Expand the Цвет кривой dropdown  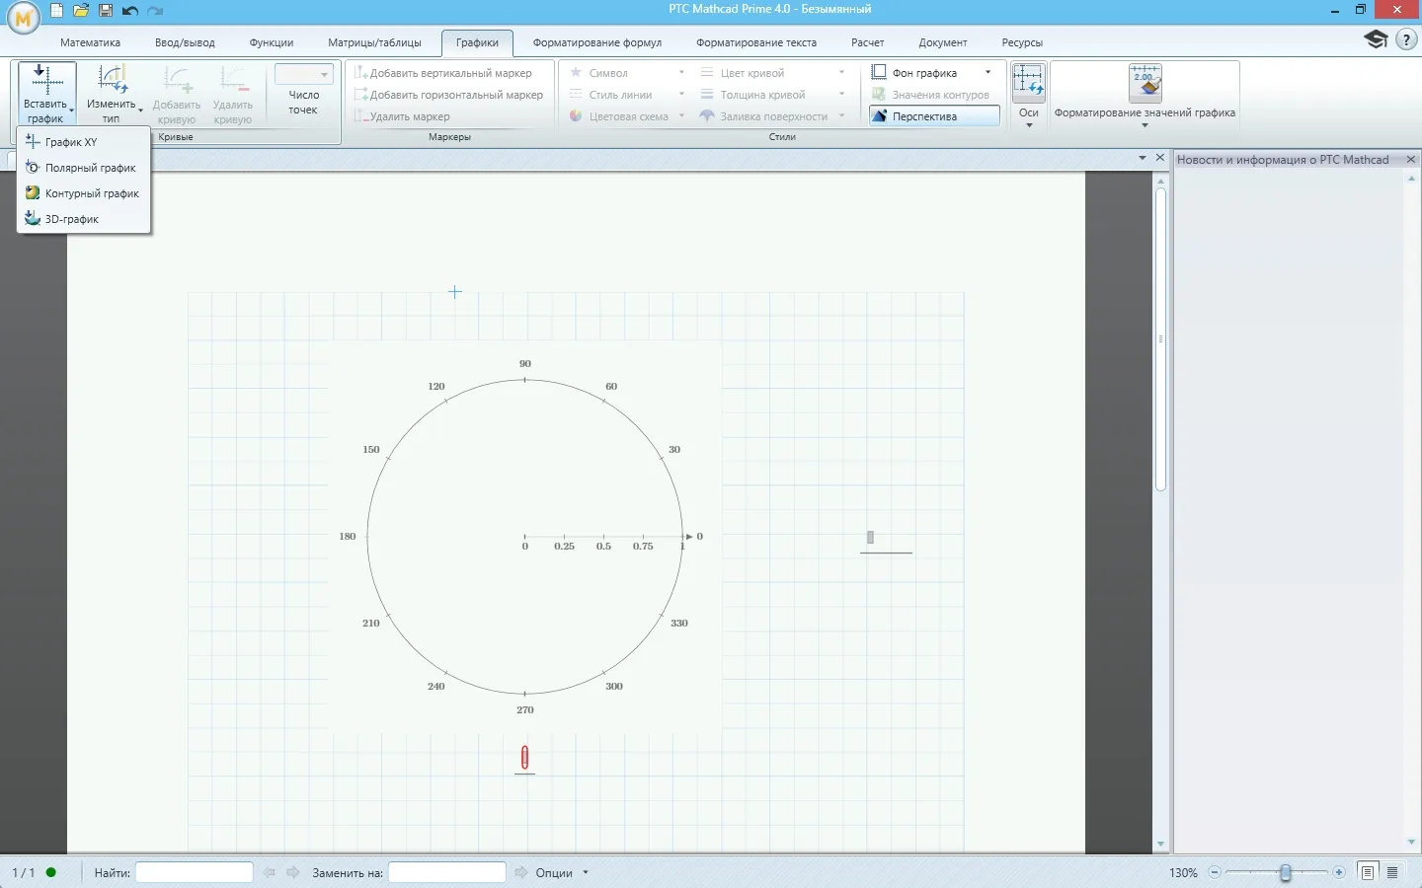click(841, 73)
